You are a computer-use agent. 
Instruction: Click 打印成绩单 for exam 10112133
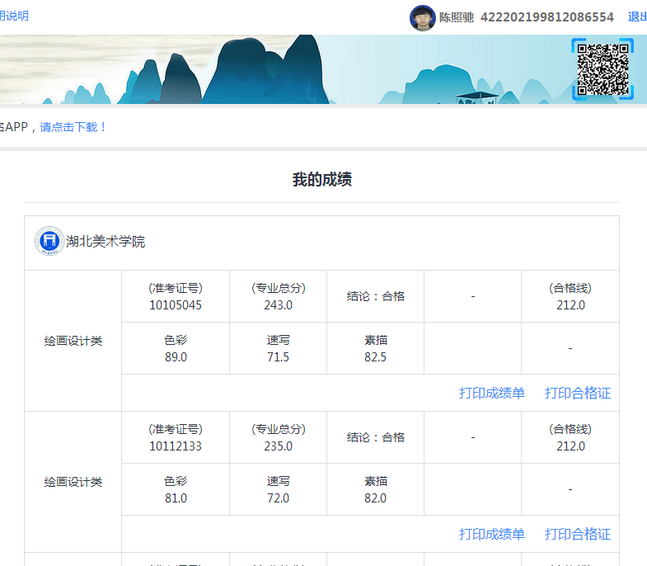click(x=492, y=534)
